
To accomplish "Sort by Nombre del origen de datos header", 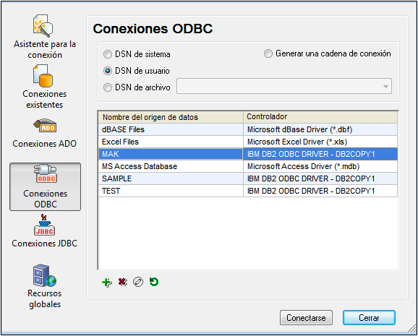I will point(171,117).
